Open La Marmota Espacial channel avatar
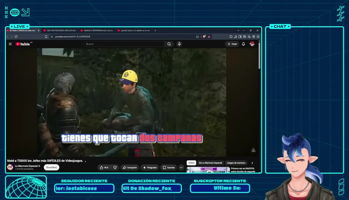The image size is (349, 200). tap(10, 167)
